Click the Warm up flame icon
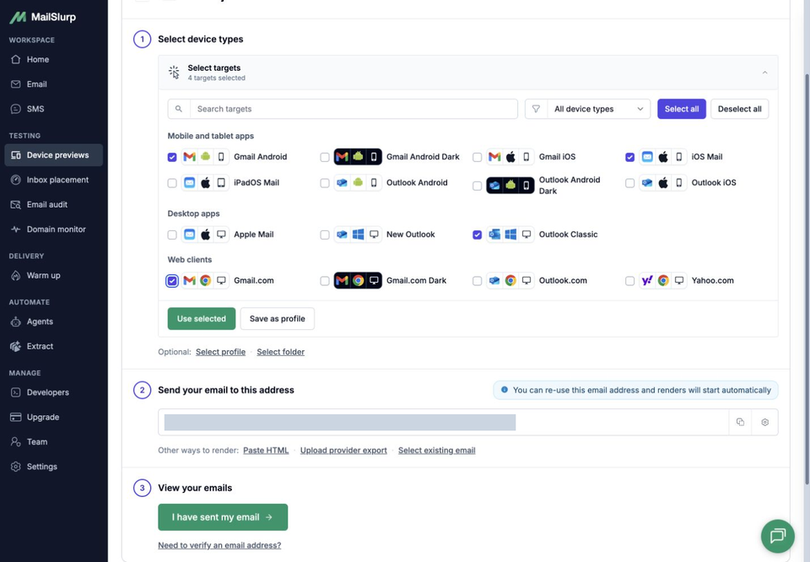This screenshot has width=810, height=562. [16, 275]
